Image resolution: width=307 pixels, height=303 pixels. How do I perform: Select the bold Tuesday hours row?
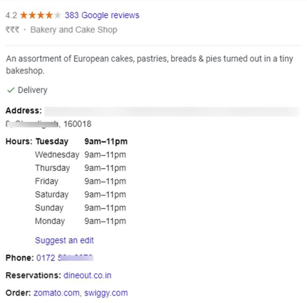(81, 141)
